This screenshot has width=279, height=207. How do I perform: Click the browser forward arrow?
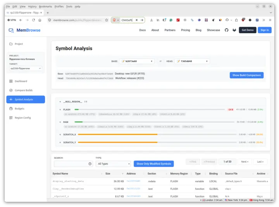tap(27, 20)
